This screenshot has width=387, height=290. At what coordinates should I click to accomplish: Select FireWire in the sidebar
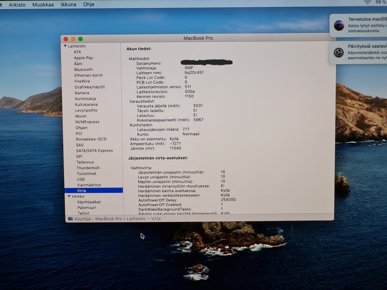coord(82,81)
